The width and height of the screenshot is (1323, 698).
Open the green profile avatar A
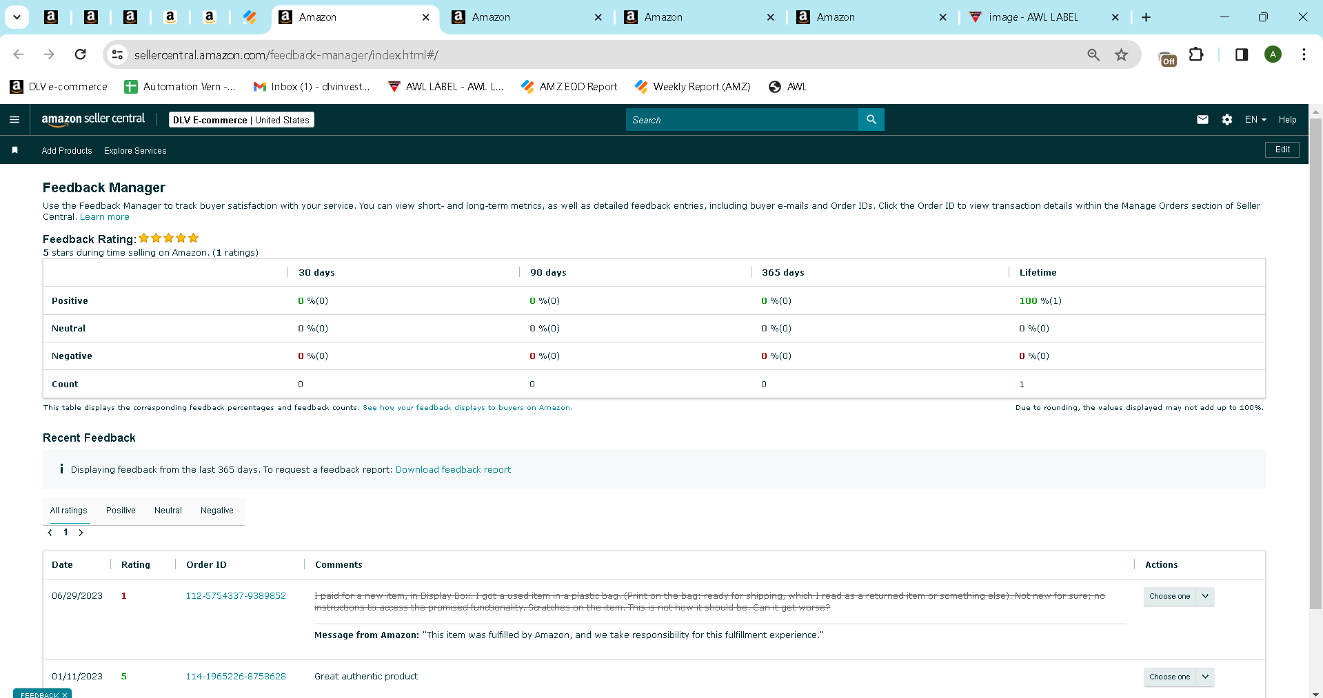tap(1273, 54)
